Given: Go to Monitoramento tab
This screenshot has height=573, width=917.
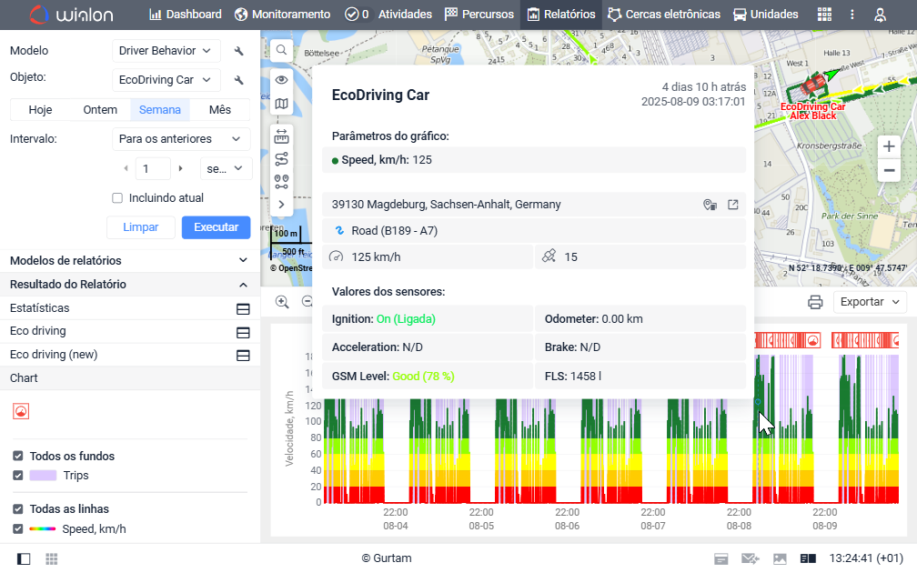Looking at the screenshot, I should click(282, 15).
